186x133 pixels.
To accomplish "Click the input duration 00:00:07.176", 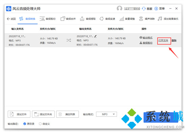I will point(23,45).
